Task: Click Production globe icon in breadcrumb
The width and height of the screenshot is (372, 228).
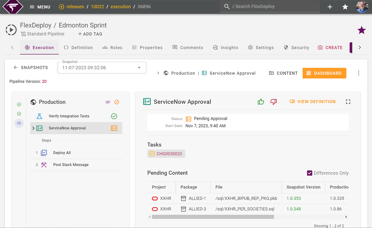Action: pyautogui.click(x=166, y=73)
